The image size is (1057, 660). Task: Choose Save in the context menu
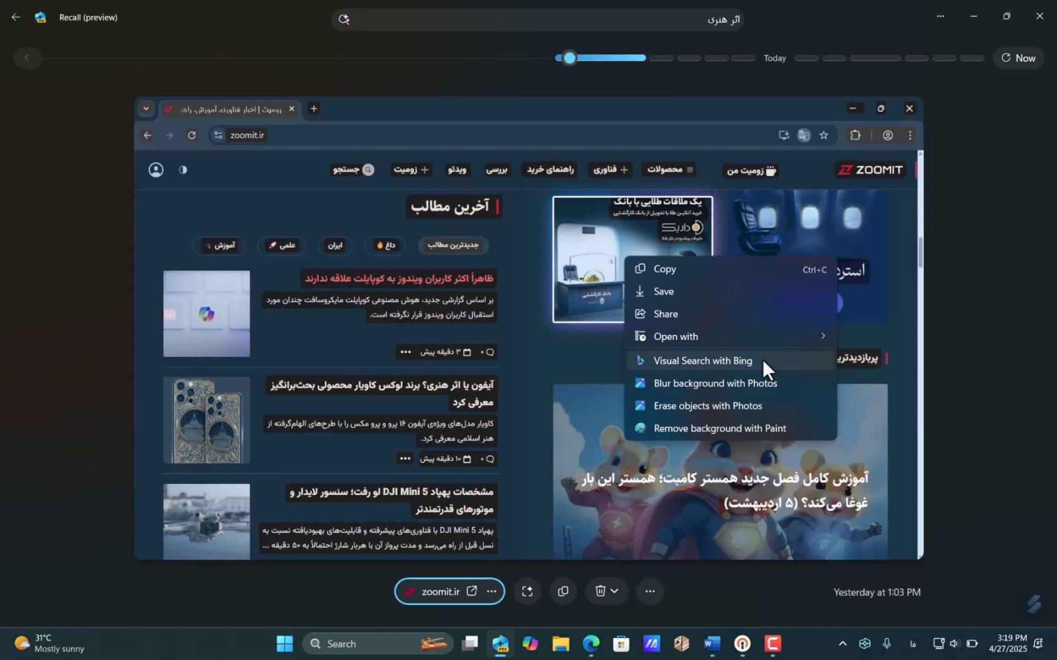731,291
